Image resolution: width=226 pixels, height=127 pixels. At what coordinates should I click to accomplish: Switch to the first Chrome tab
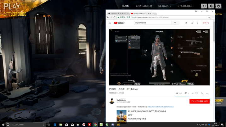click(x=118, y=14)
